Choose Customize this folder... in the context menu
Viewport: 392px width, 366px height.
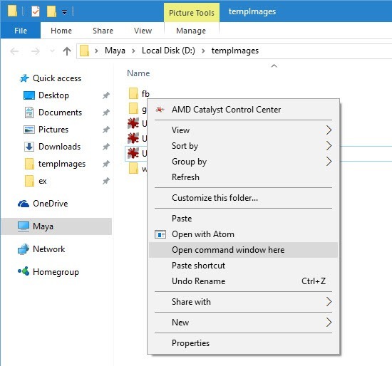[x=243, y=198]
